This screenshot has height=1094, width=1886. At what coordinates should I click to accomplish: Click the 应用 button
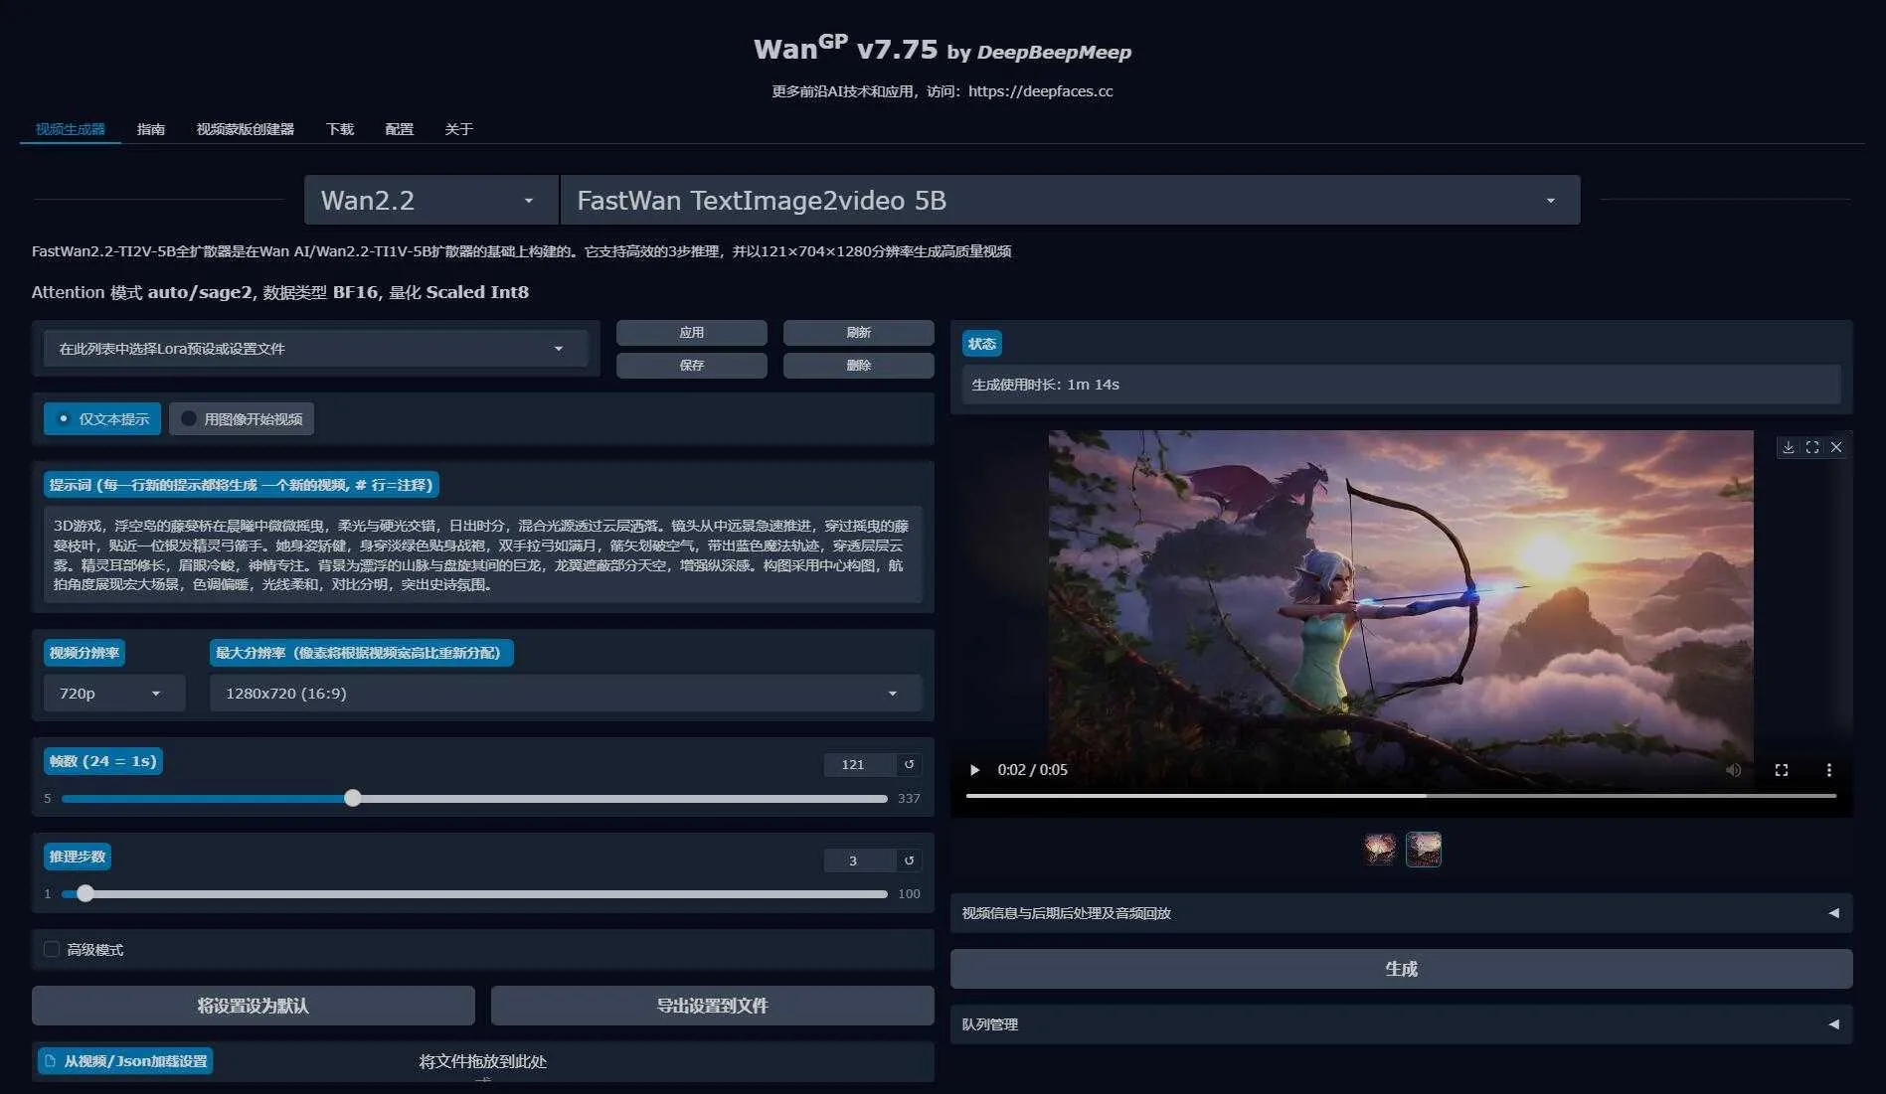pos(691,332)
